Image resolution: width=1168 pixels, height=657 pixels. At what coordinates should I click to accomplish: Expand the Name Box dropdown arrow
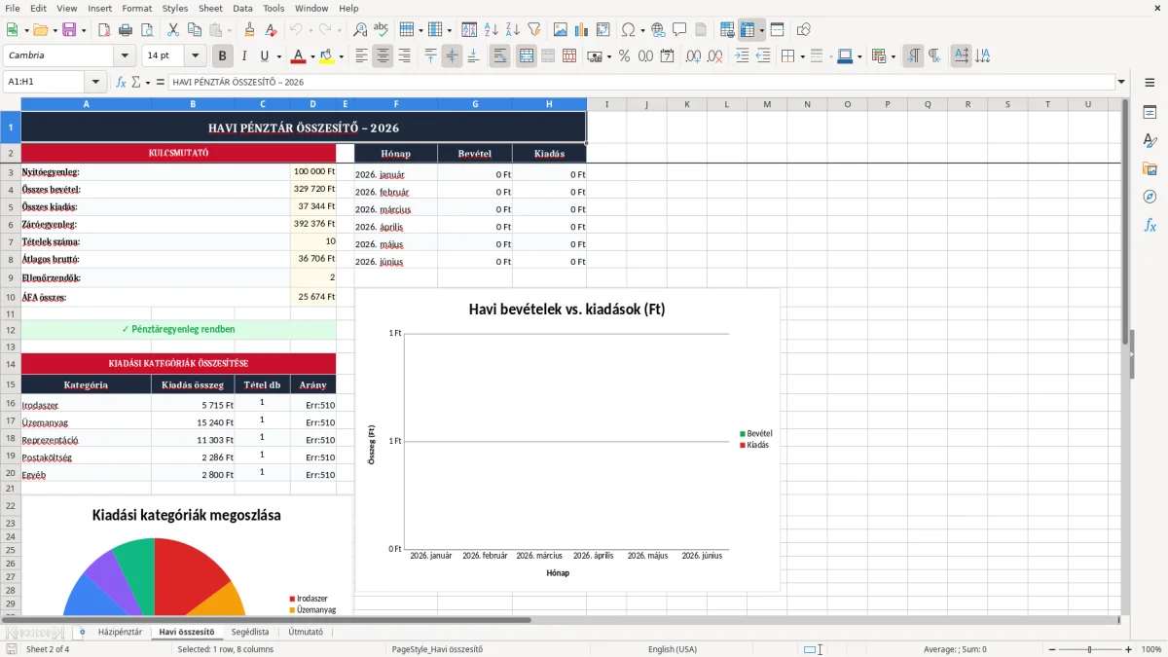point(95,83)
